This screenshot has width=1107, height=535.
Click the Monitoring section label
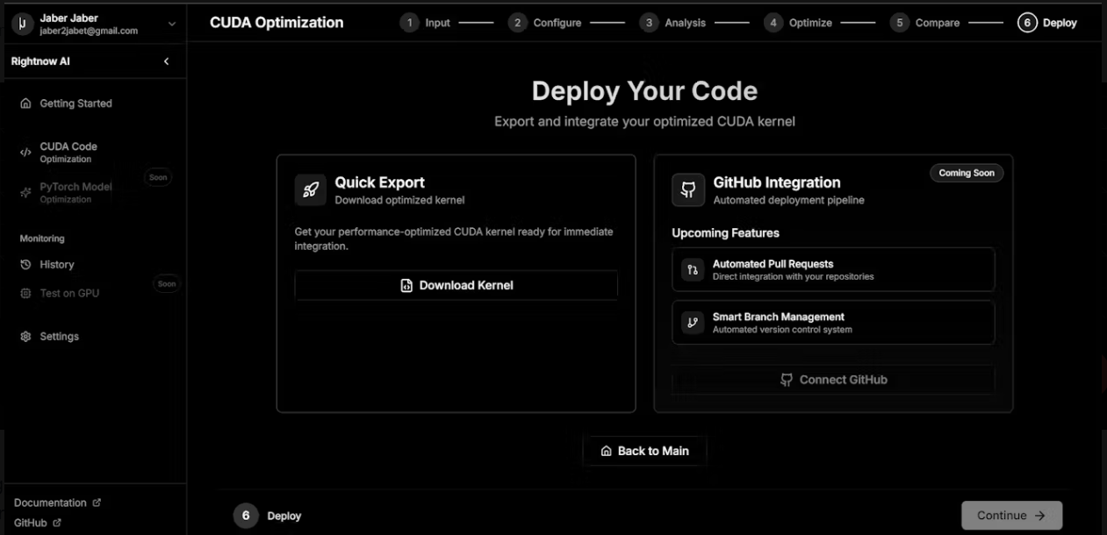(42, 239)
